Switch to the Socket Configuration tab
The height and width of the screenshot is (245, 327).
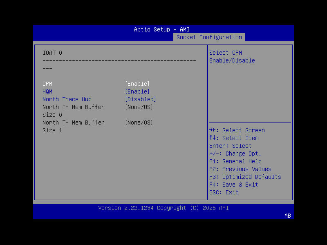(209, 37)
